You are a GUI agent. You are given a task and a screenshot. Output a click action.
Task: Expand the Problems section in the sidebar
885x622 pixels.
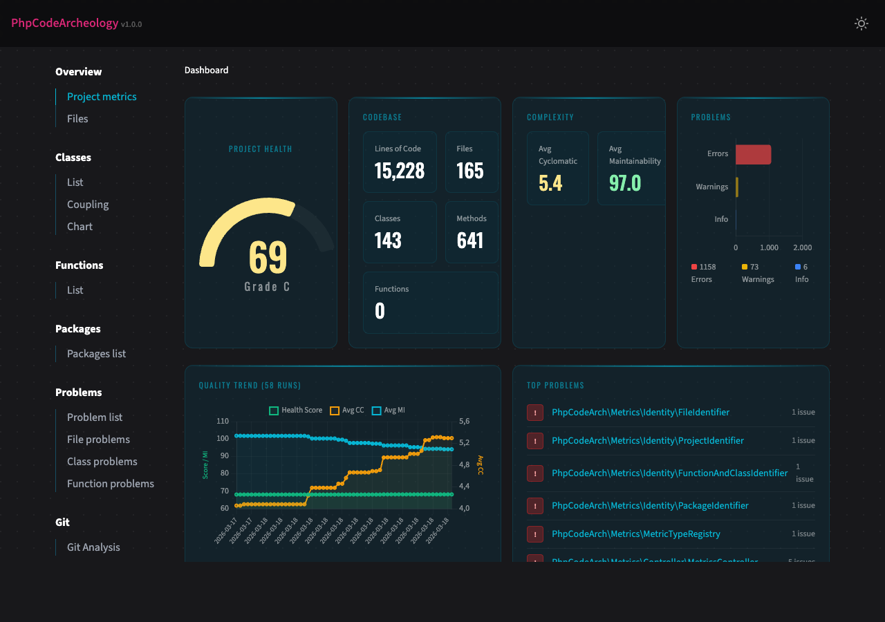(x=78, y=392)
